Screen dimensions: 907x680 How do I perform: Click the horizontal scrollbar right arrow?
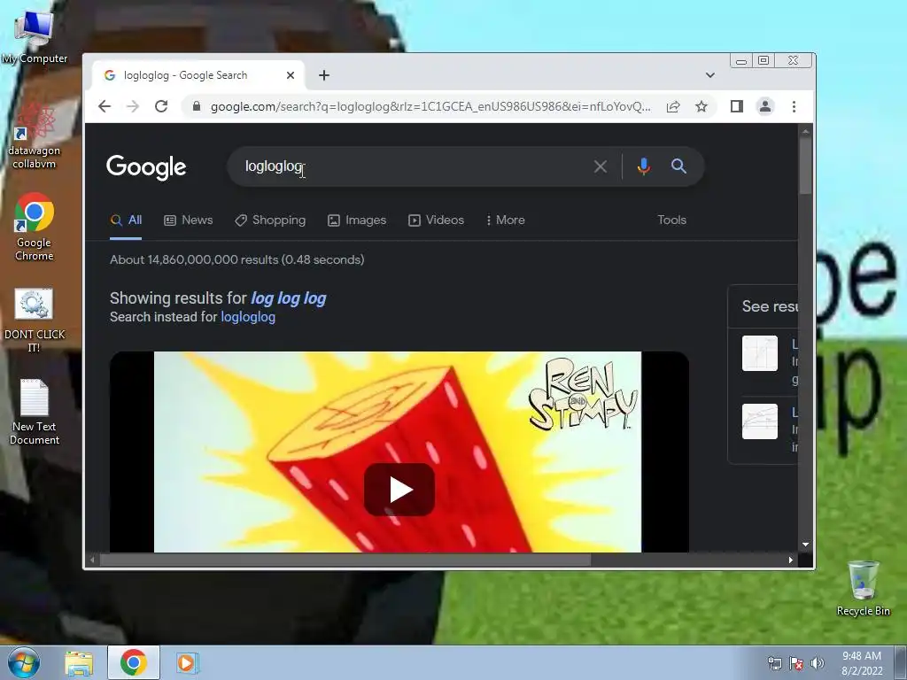[791, 560]
